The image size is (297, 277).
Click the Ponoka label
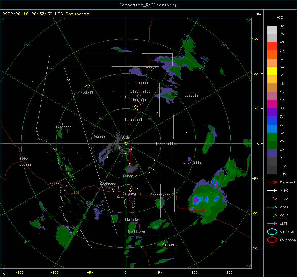tap(150, 68)
